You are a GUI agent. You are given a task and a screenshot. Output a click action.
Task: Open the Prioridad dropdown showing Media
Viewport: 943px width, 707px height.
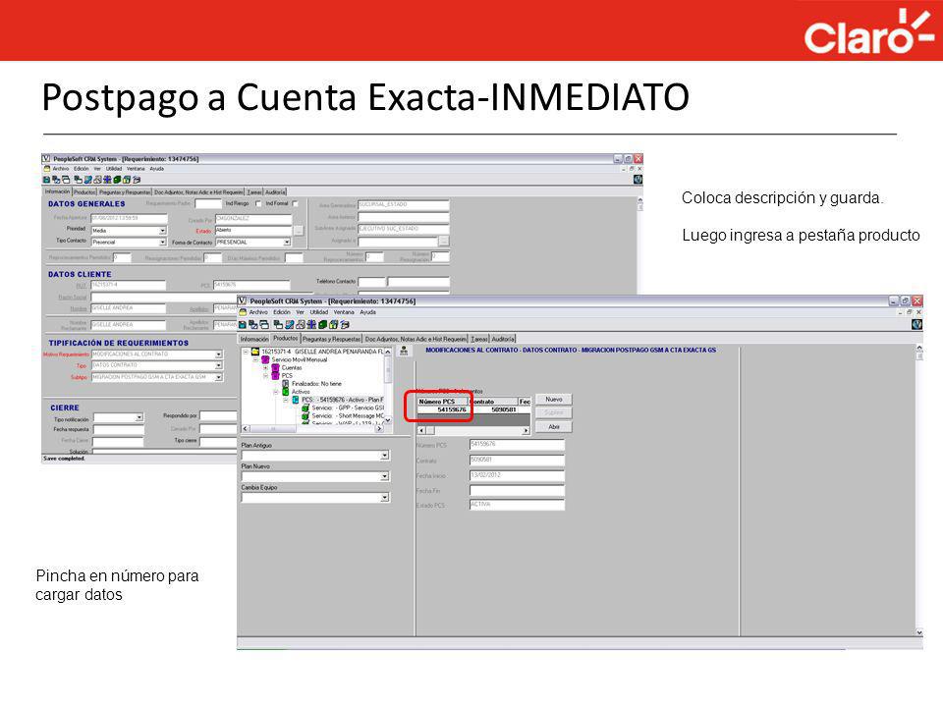pyautogui.click(x=163, y=231)
